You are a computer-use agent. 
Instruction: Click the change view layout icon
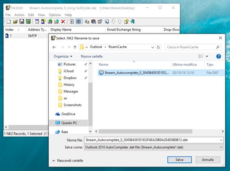(201, 56)
